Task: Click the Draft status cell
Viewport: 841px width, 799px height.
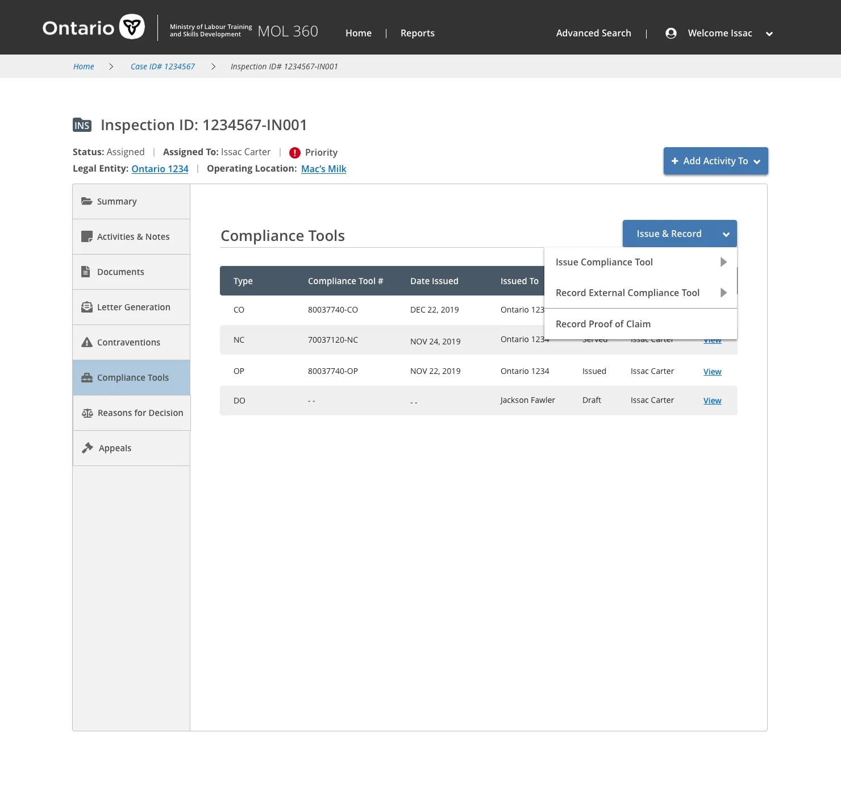Action: 592,400
